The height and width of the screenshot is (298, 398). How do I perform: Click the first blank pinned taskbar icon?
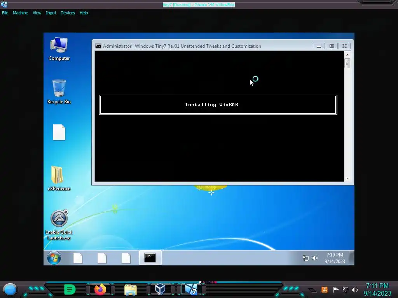coord(78,258)
